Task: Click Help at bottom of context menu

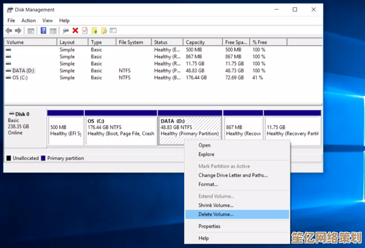Action: (x=237, y=238)
